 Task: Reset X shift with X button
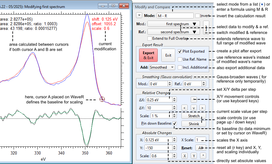[185, 156]
